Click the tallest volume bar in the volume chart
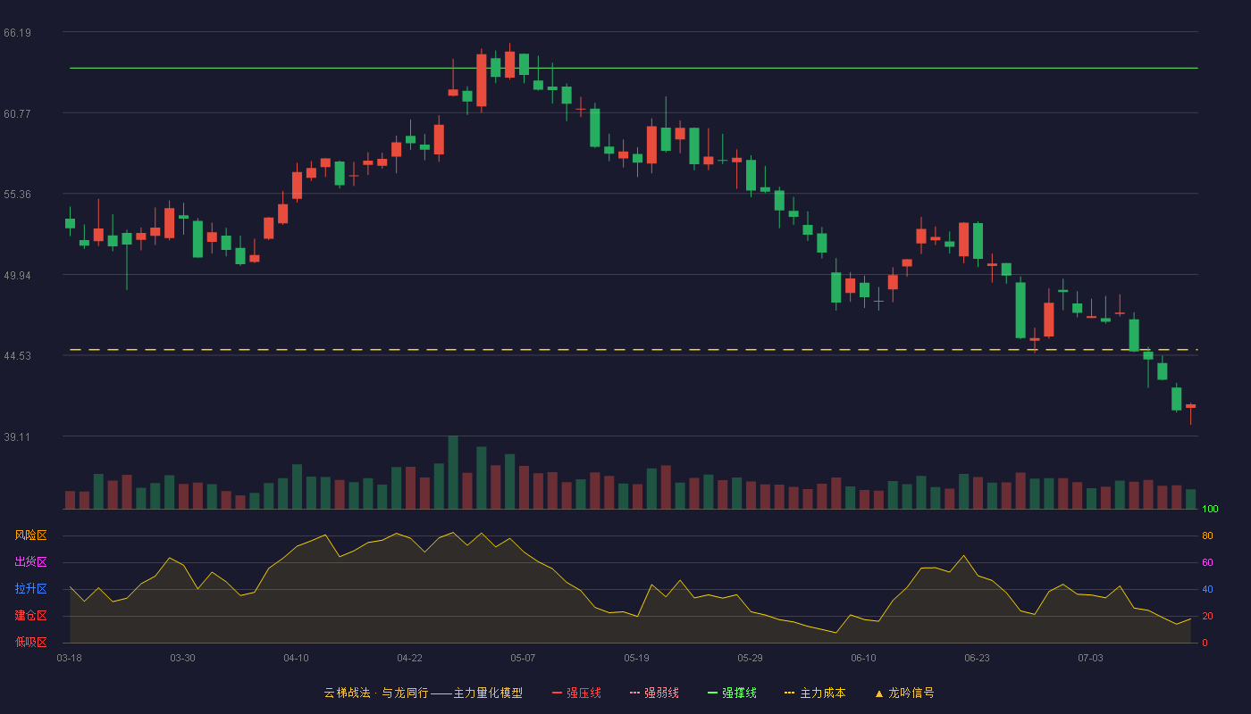Image resolution: width=1251 pixels, height=714 pixels. 453,472
